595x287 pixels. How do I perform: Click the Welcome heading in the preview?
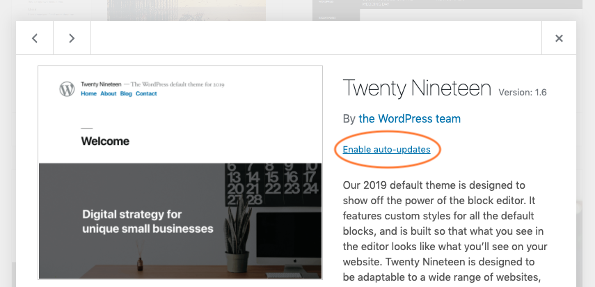click(105, 141)
